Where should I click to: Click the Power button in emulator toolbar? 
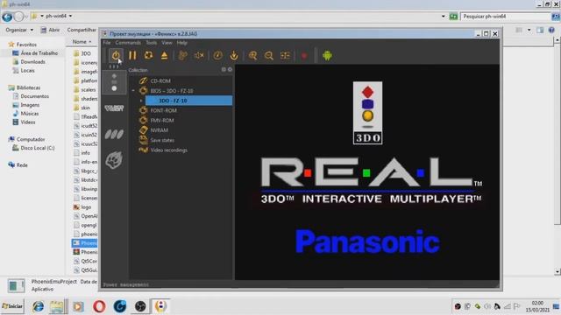tap(116, 55)
